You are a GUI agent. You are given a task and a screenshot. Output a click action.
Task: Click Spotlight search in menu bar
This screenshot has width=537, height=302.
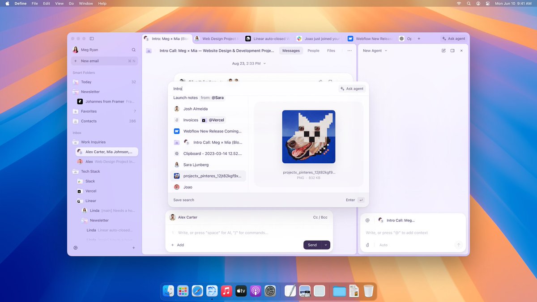point(469,3)
